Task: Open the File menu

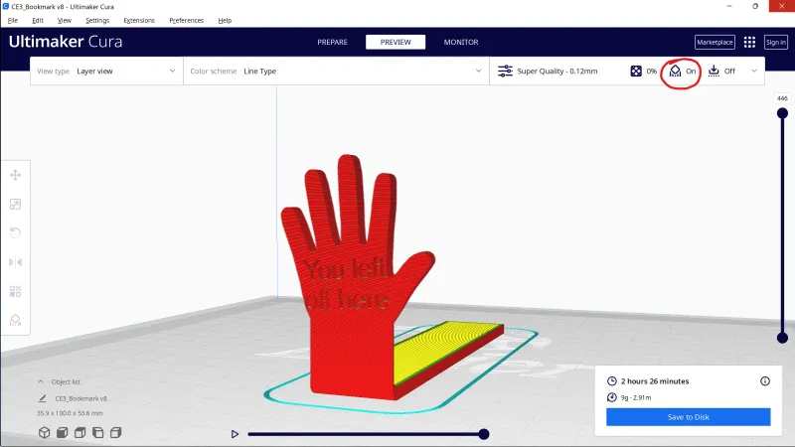Action: tap(13, 20)
